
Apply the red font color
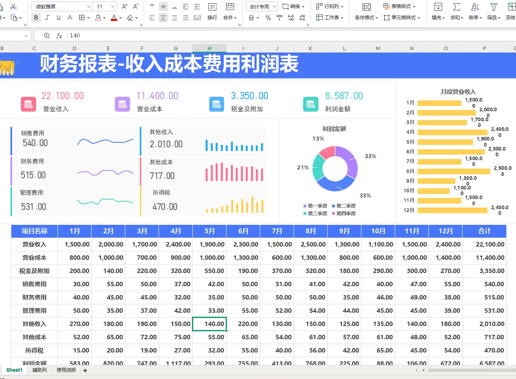(x=114, y=18)
